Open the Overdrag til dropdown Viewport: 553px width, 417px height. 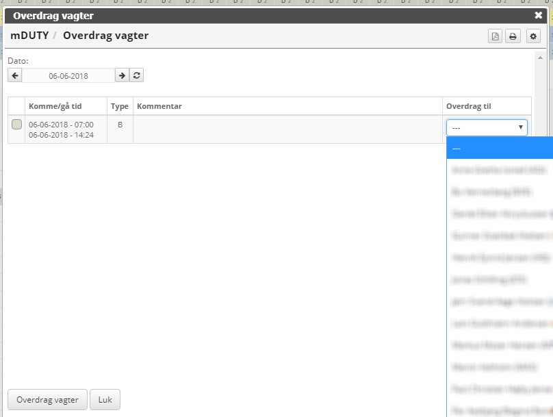point(487,127)
